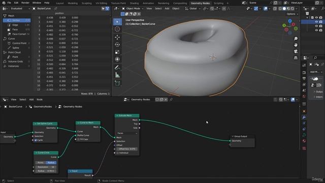Toggle X-ray mode in viewport header
The width and height of the screenshot is (325, 183).
point(275,9)
